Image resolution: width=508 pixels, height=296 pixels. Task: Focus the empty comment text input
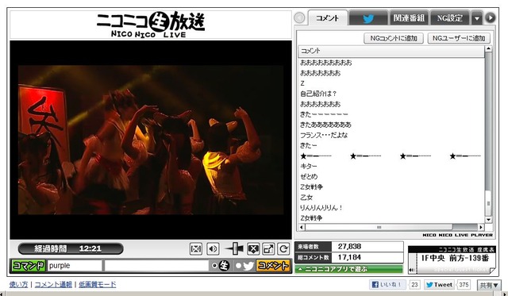156,266
